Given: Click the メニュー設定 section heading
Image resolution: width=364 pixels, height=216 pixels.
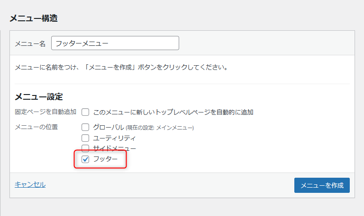Looking at the screenshot, I should pos(39,96).
